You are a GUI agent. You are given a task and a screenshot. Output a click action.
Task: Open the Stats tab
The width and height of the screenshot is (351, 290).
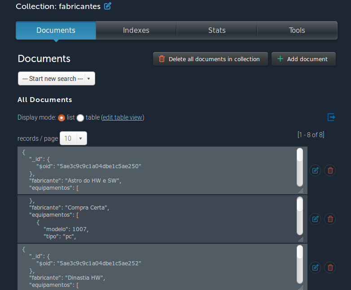point(217,31)
